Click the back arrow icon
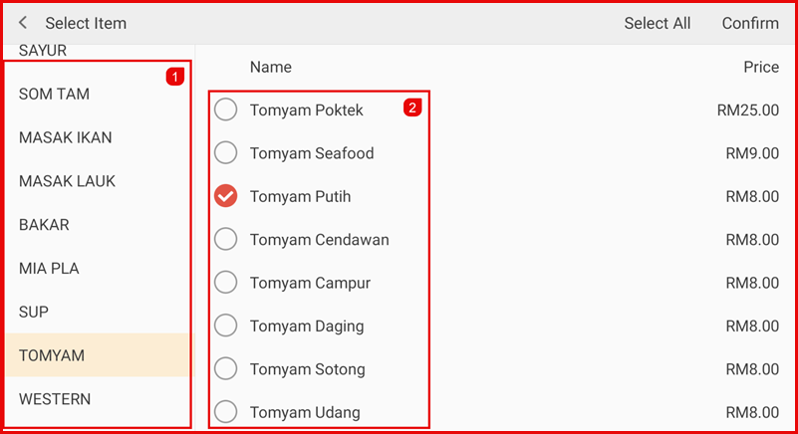This screenshot has height=434, width=798. 23,23
